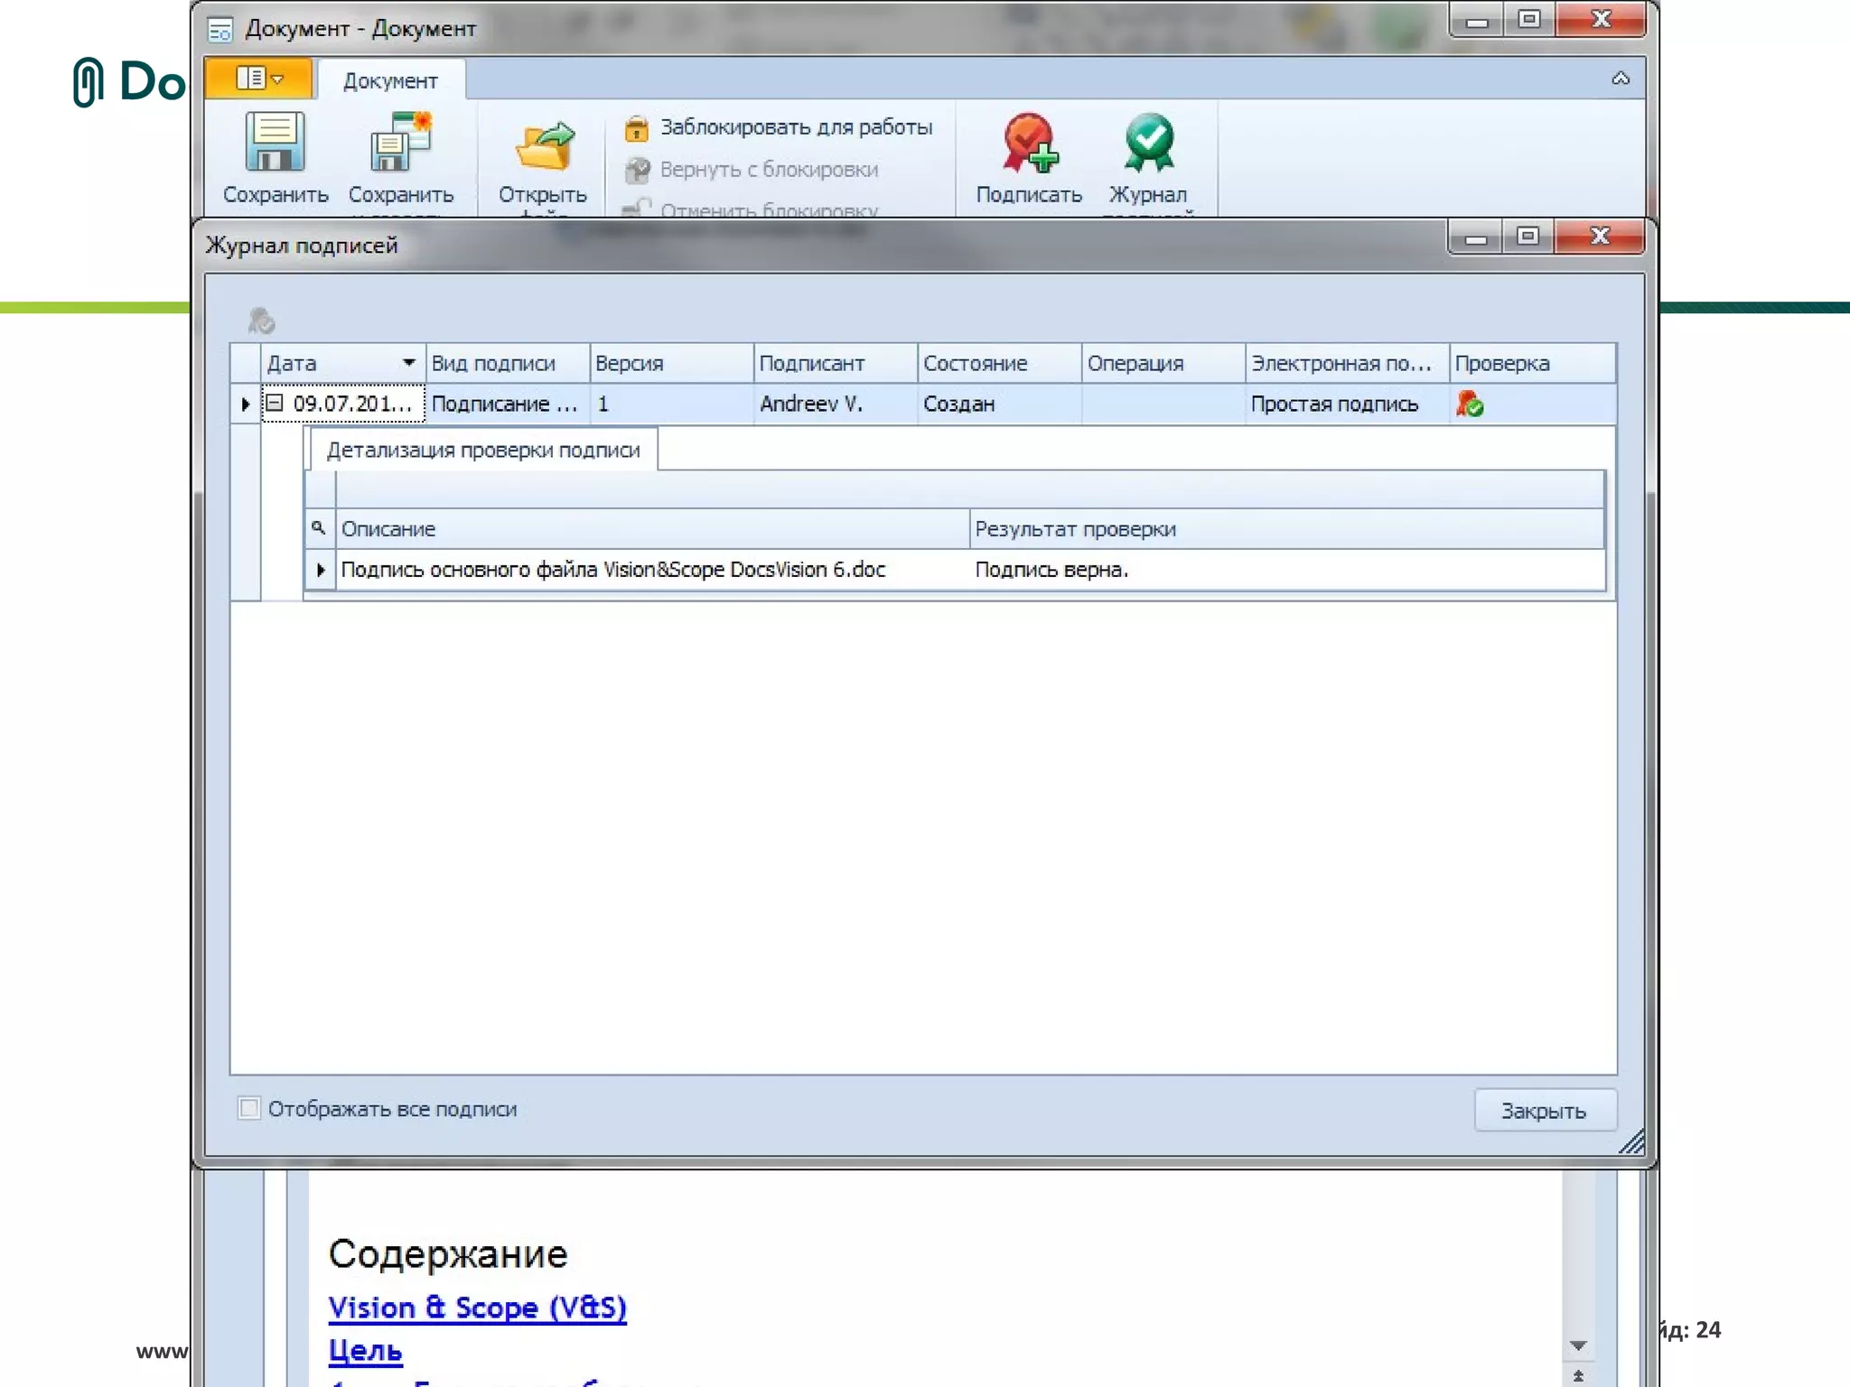Click Заблокировать для работы lock icon
This screenshot has height=1387, width=1850.
pos(637,128)
